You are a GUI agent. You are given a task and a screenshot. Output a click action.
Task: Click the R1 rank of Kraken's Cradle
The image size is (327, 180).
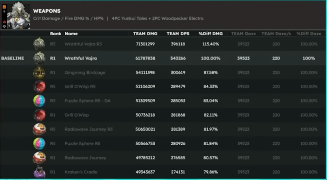53,172
